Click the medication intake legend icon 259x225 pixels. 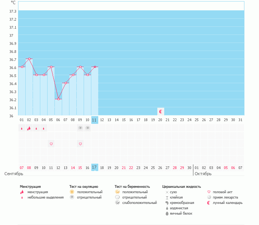209,197
